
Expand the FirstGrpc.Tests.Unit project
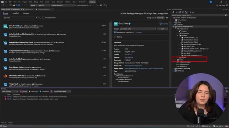(x=173, y=69)
